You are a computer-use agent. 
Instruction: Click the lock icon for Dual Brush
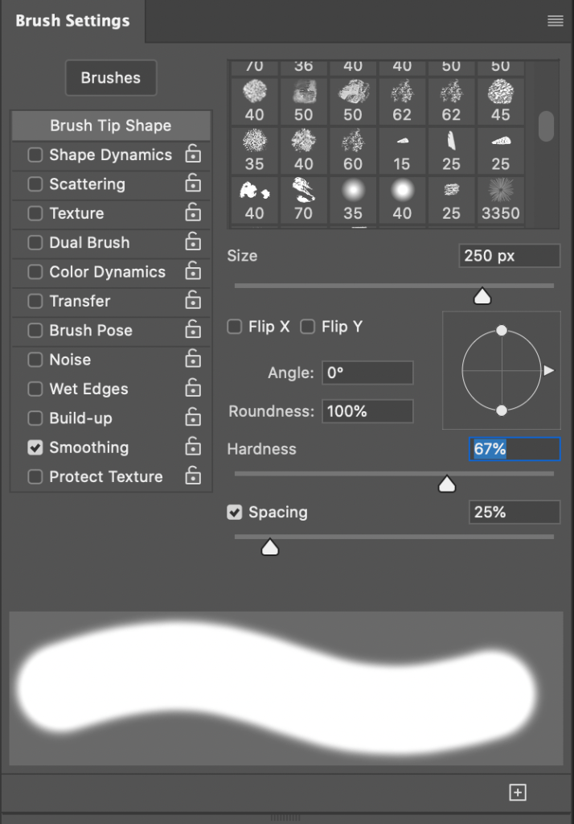pyautogui.click(x=193, y=242)
